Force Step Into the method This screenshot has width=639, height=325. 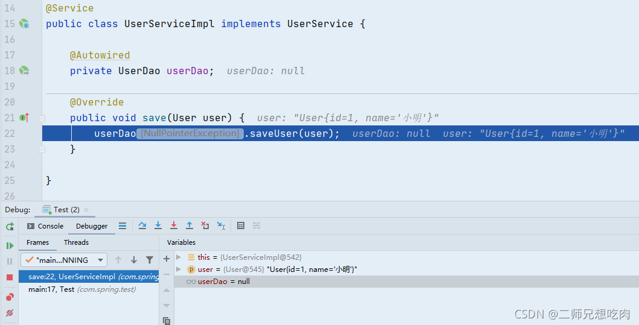[174, 226]
